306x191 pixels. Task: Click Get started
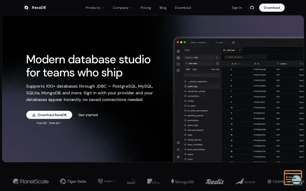coord(88,115)
